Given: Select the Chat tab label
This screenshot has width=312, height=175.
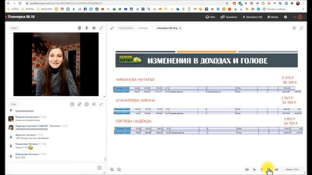Looking at the screenshot, I should (13, 104).
